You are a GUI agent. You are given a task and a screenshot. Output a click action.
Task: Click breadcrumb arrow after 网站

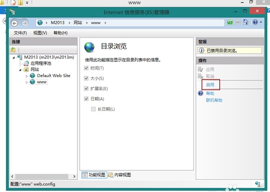pyautogui.click(x=87, y=23)
